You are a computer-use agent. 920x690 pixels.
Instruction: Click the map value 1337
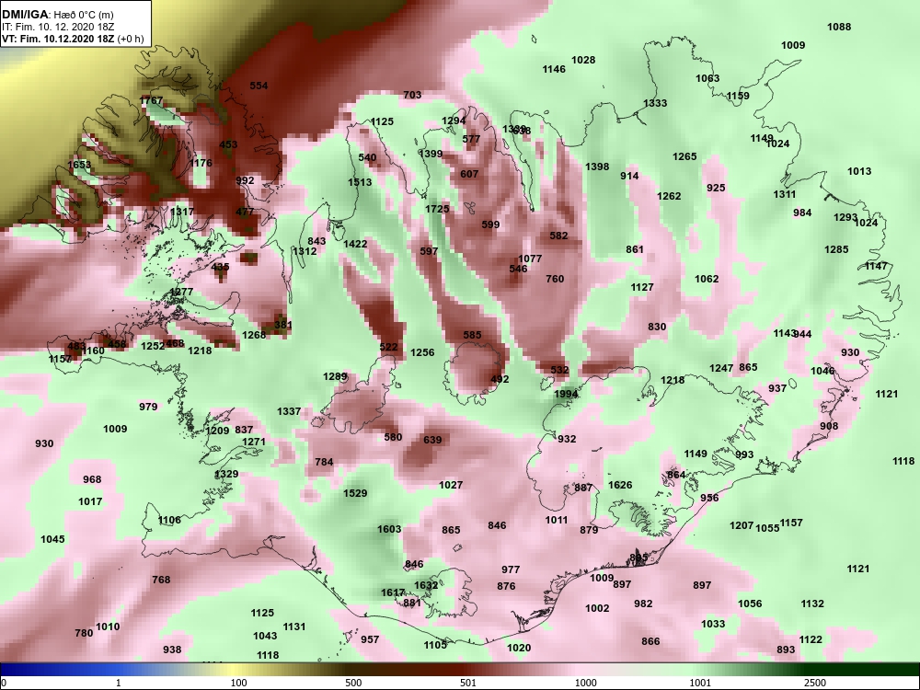289,412
